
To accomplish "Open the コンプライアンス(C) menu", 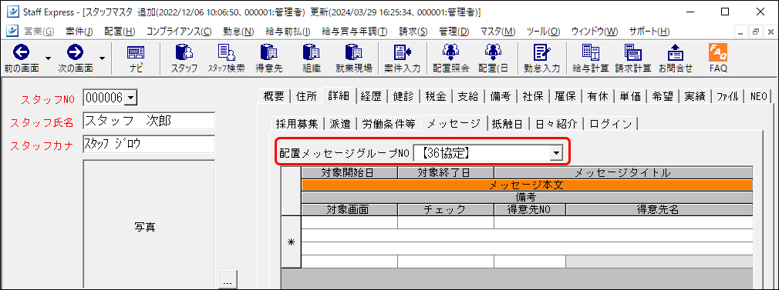I will tap(179, 32).
